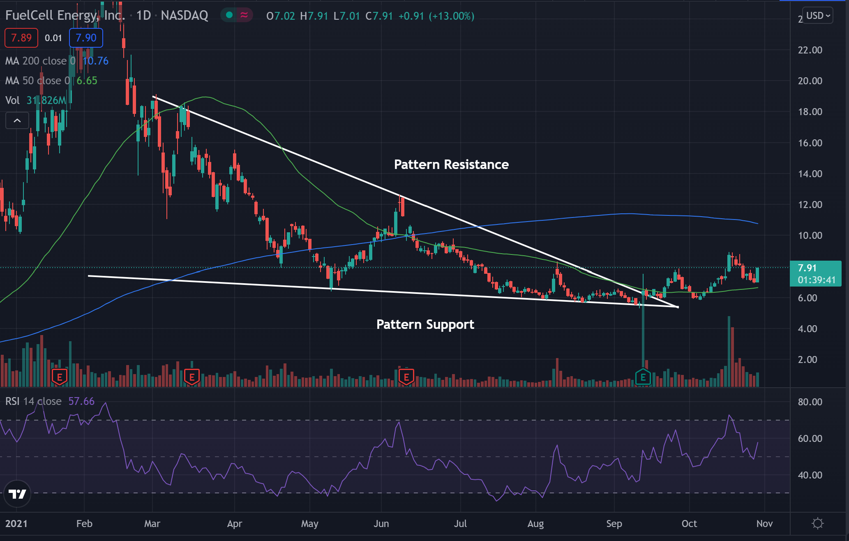Click the 10.00 price scale label
849x541 pixels.
(810, 236)
